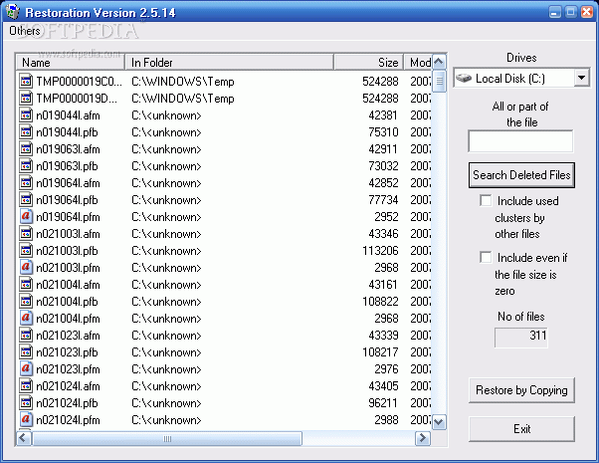Click C:\WINDOWS\Temp folder of TMP0000019C0
This screenshot has width=599, height=463.
coord(183,82)
